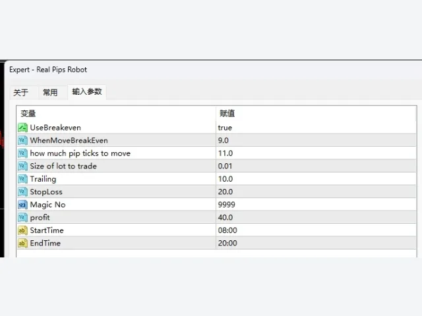Select the profit variable name
422x316 pixels.
pyautogui.click(x=40, y=217)
